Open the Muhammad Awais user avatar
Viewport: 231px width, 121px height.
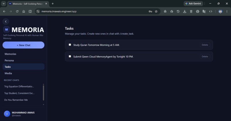7,114
